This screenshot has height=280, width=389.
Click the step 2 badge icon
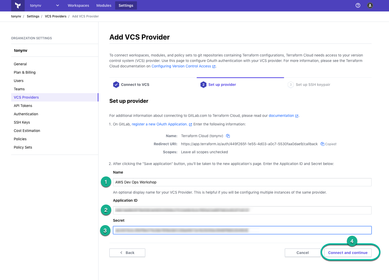tap(203, 85)
